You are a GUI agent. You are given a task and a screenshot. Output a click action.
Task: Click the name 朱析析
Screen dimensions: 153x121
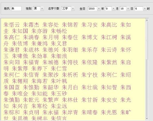coord(70,75)
